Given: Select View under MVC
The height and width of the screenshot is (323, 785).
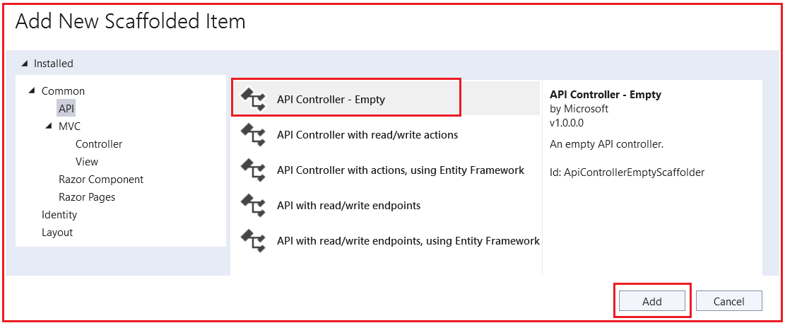Looking at the screenshot, I should pos(87,162).
